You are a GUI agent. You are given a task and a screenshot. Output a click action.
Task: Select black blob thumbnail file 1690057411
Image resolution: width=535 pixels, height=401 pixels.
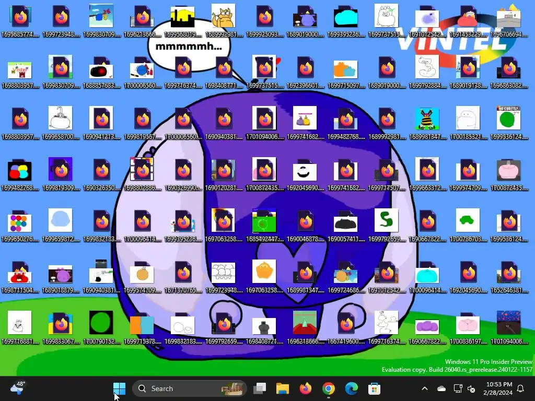pyautogui.click(x=346, y=225)
